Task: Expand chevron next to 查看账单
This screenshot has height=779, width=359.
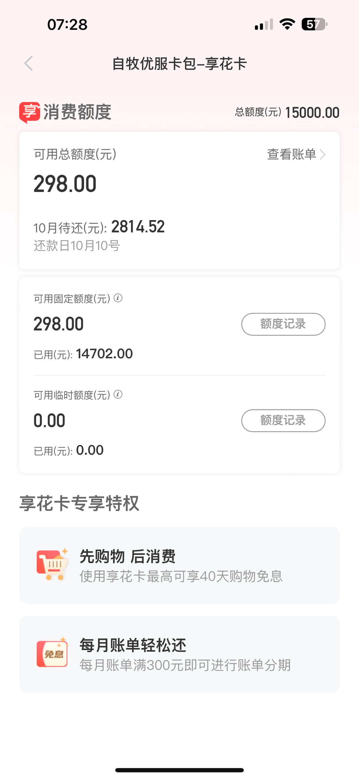Action: tap(323, 155)
